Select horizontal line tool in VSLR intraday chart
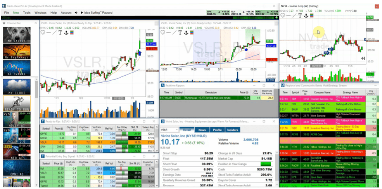382x189 pixels. point(169,33)
